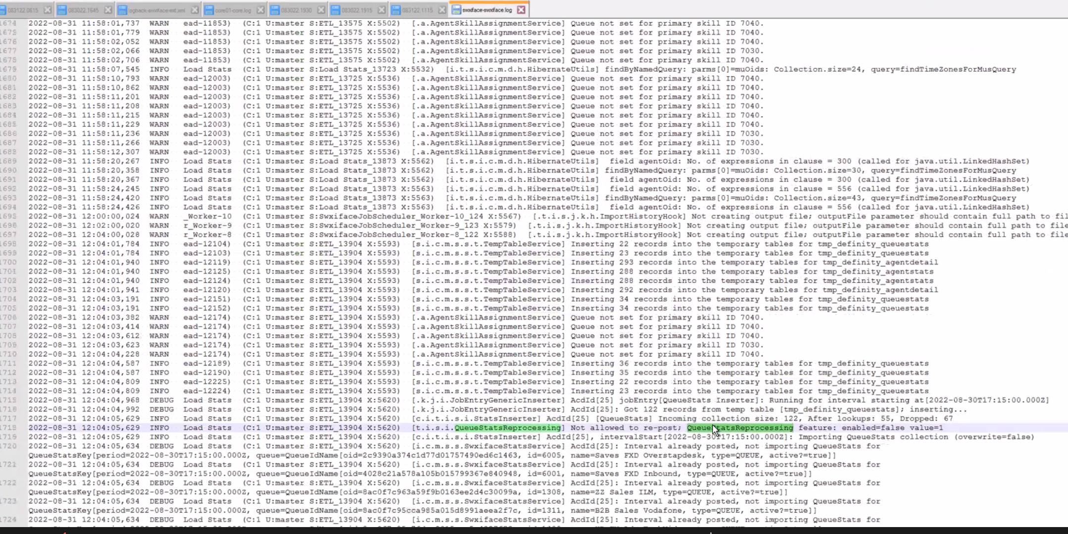1068x534 pixels.
Task: Click first highlighted QueueStatsReprocessing match
Action: pyautogui.click(x=507, y=428)
